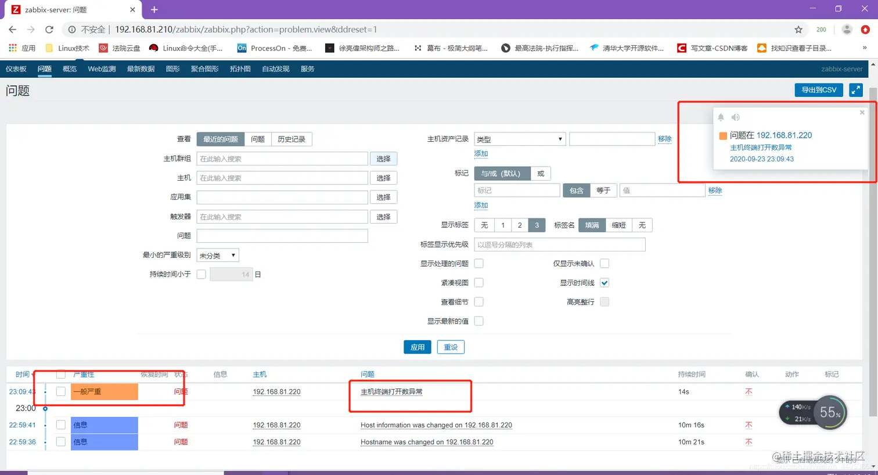Open the Web监测 menu item
The height and width of the screenshot is (475, 878).
(x=102, y=69)
